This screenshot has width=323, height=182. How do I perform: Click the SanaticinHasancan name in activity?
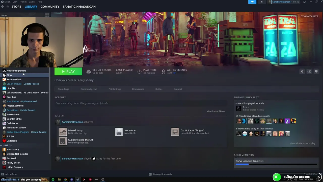(72, 122)
